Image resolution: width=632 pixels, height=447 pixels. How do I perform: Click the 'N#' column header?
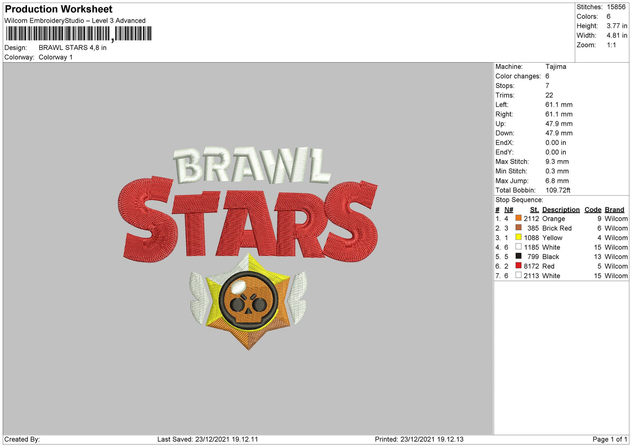pyautogui.click(x=508, y=210)
